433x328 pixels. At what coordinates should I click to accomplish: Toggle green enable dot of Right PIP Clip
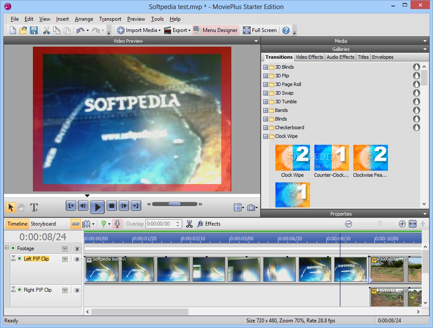[19, 290]
